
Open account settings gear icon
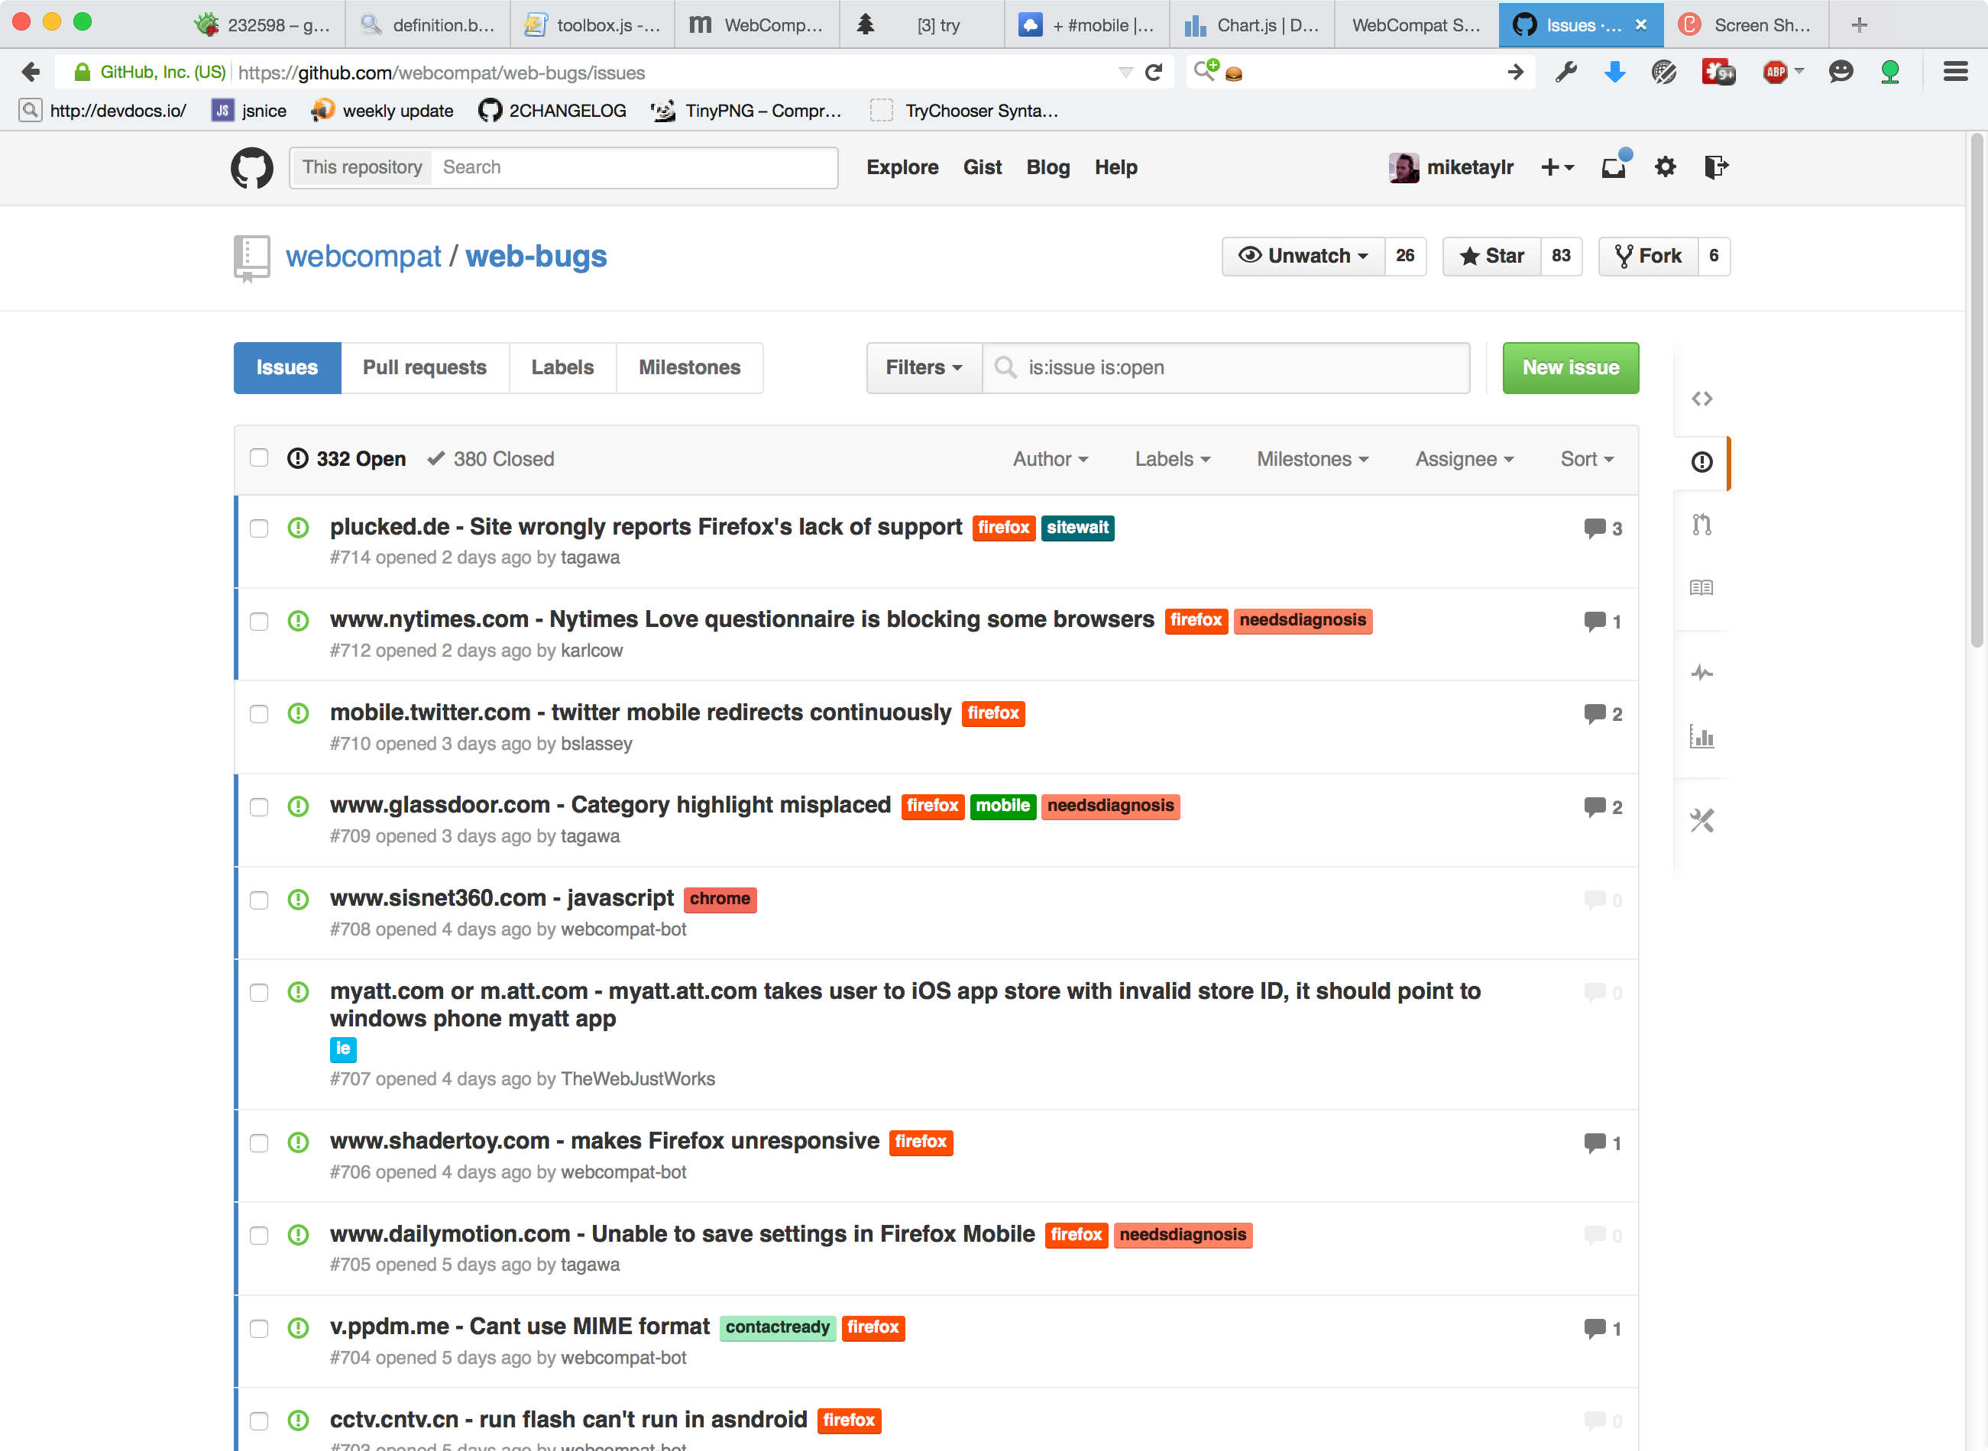pyautogui.click(x=1665, y=167)
